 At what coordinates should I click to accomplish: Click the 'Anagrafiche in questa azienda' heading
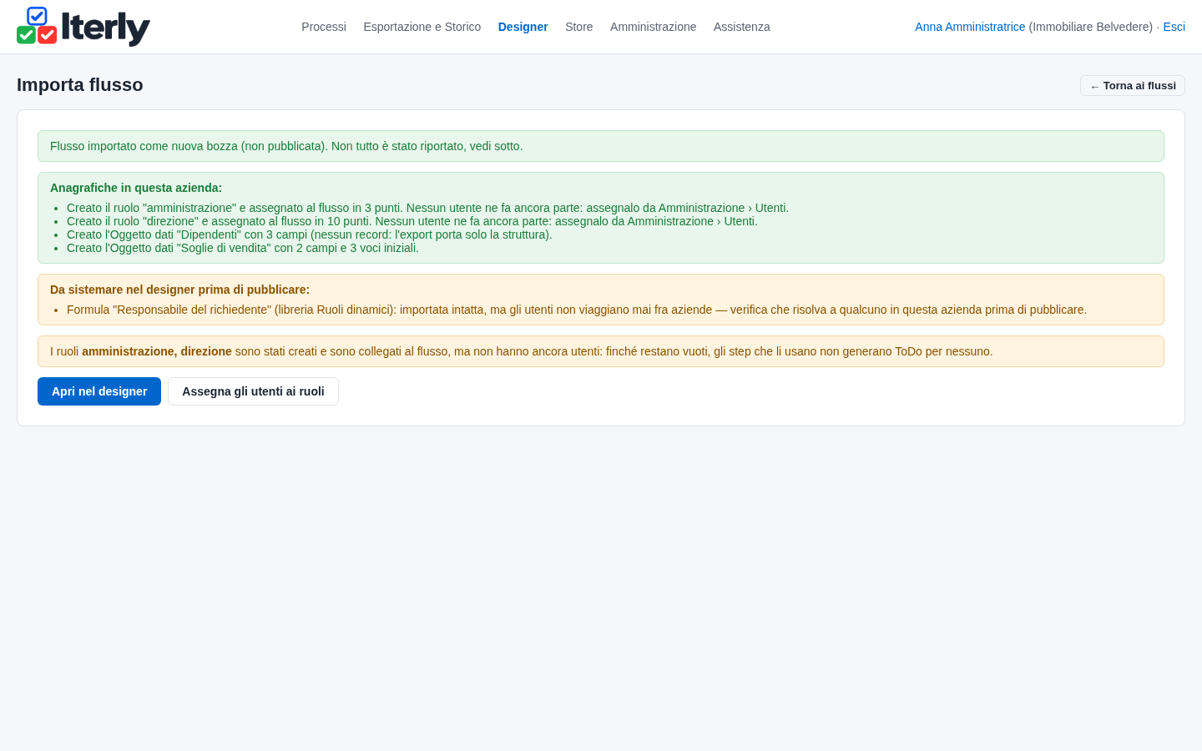[x=136, y=188]
